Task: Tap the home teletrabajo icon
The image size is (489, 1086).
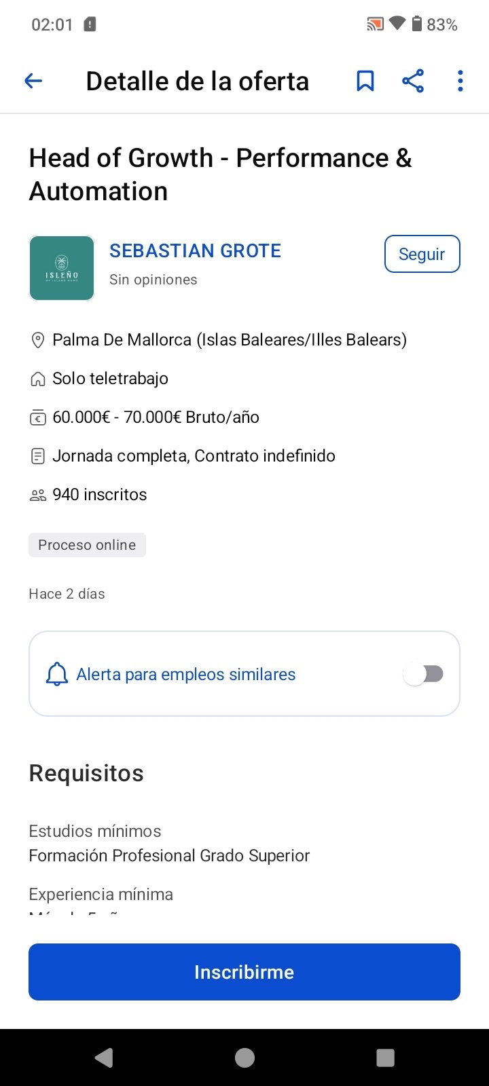Action: click(x=38, y=379)
